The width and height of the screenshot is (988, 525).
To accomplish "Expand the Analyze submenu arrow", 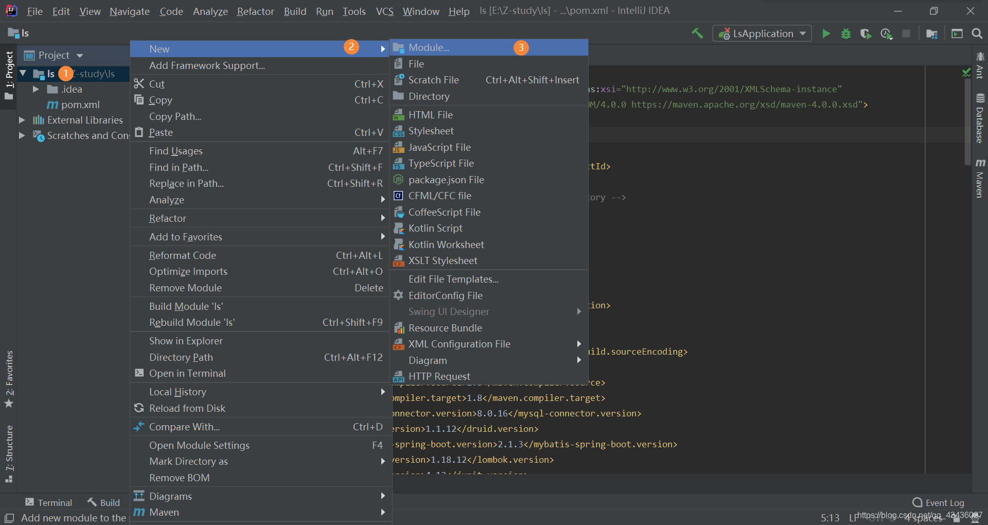I will click(383, 200).
